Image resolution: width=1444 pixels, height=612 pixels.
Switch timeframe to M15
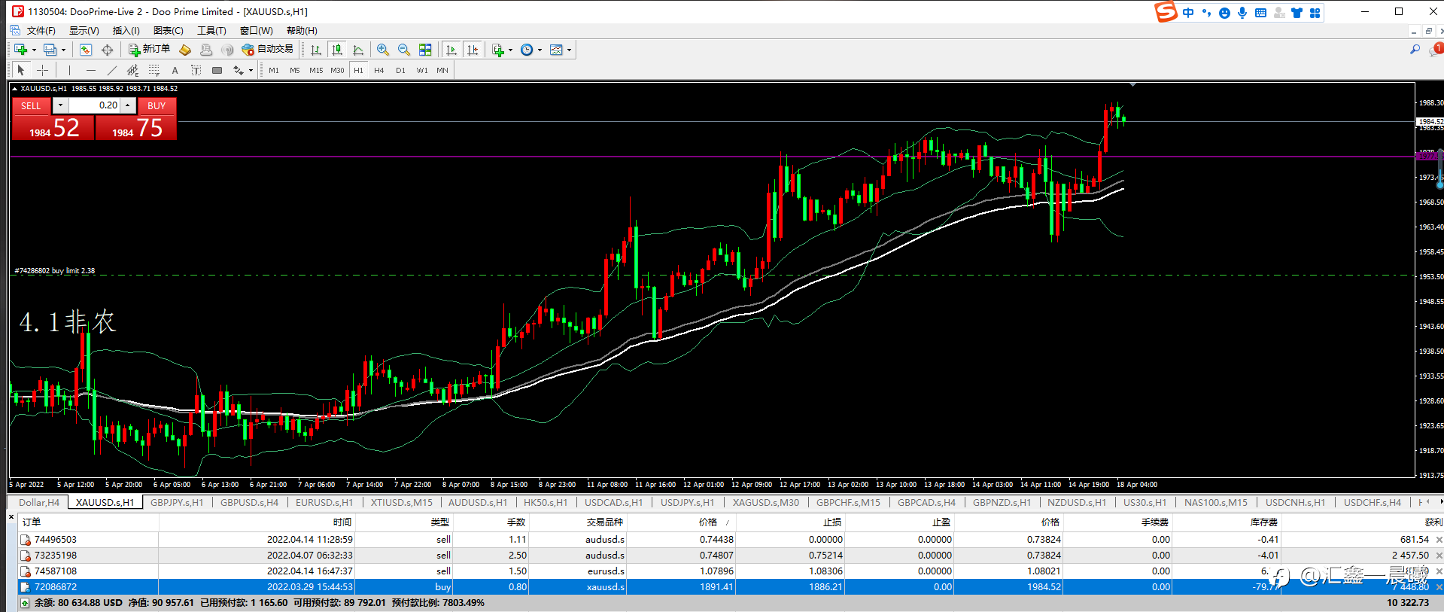(316, 70)
